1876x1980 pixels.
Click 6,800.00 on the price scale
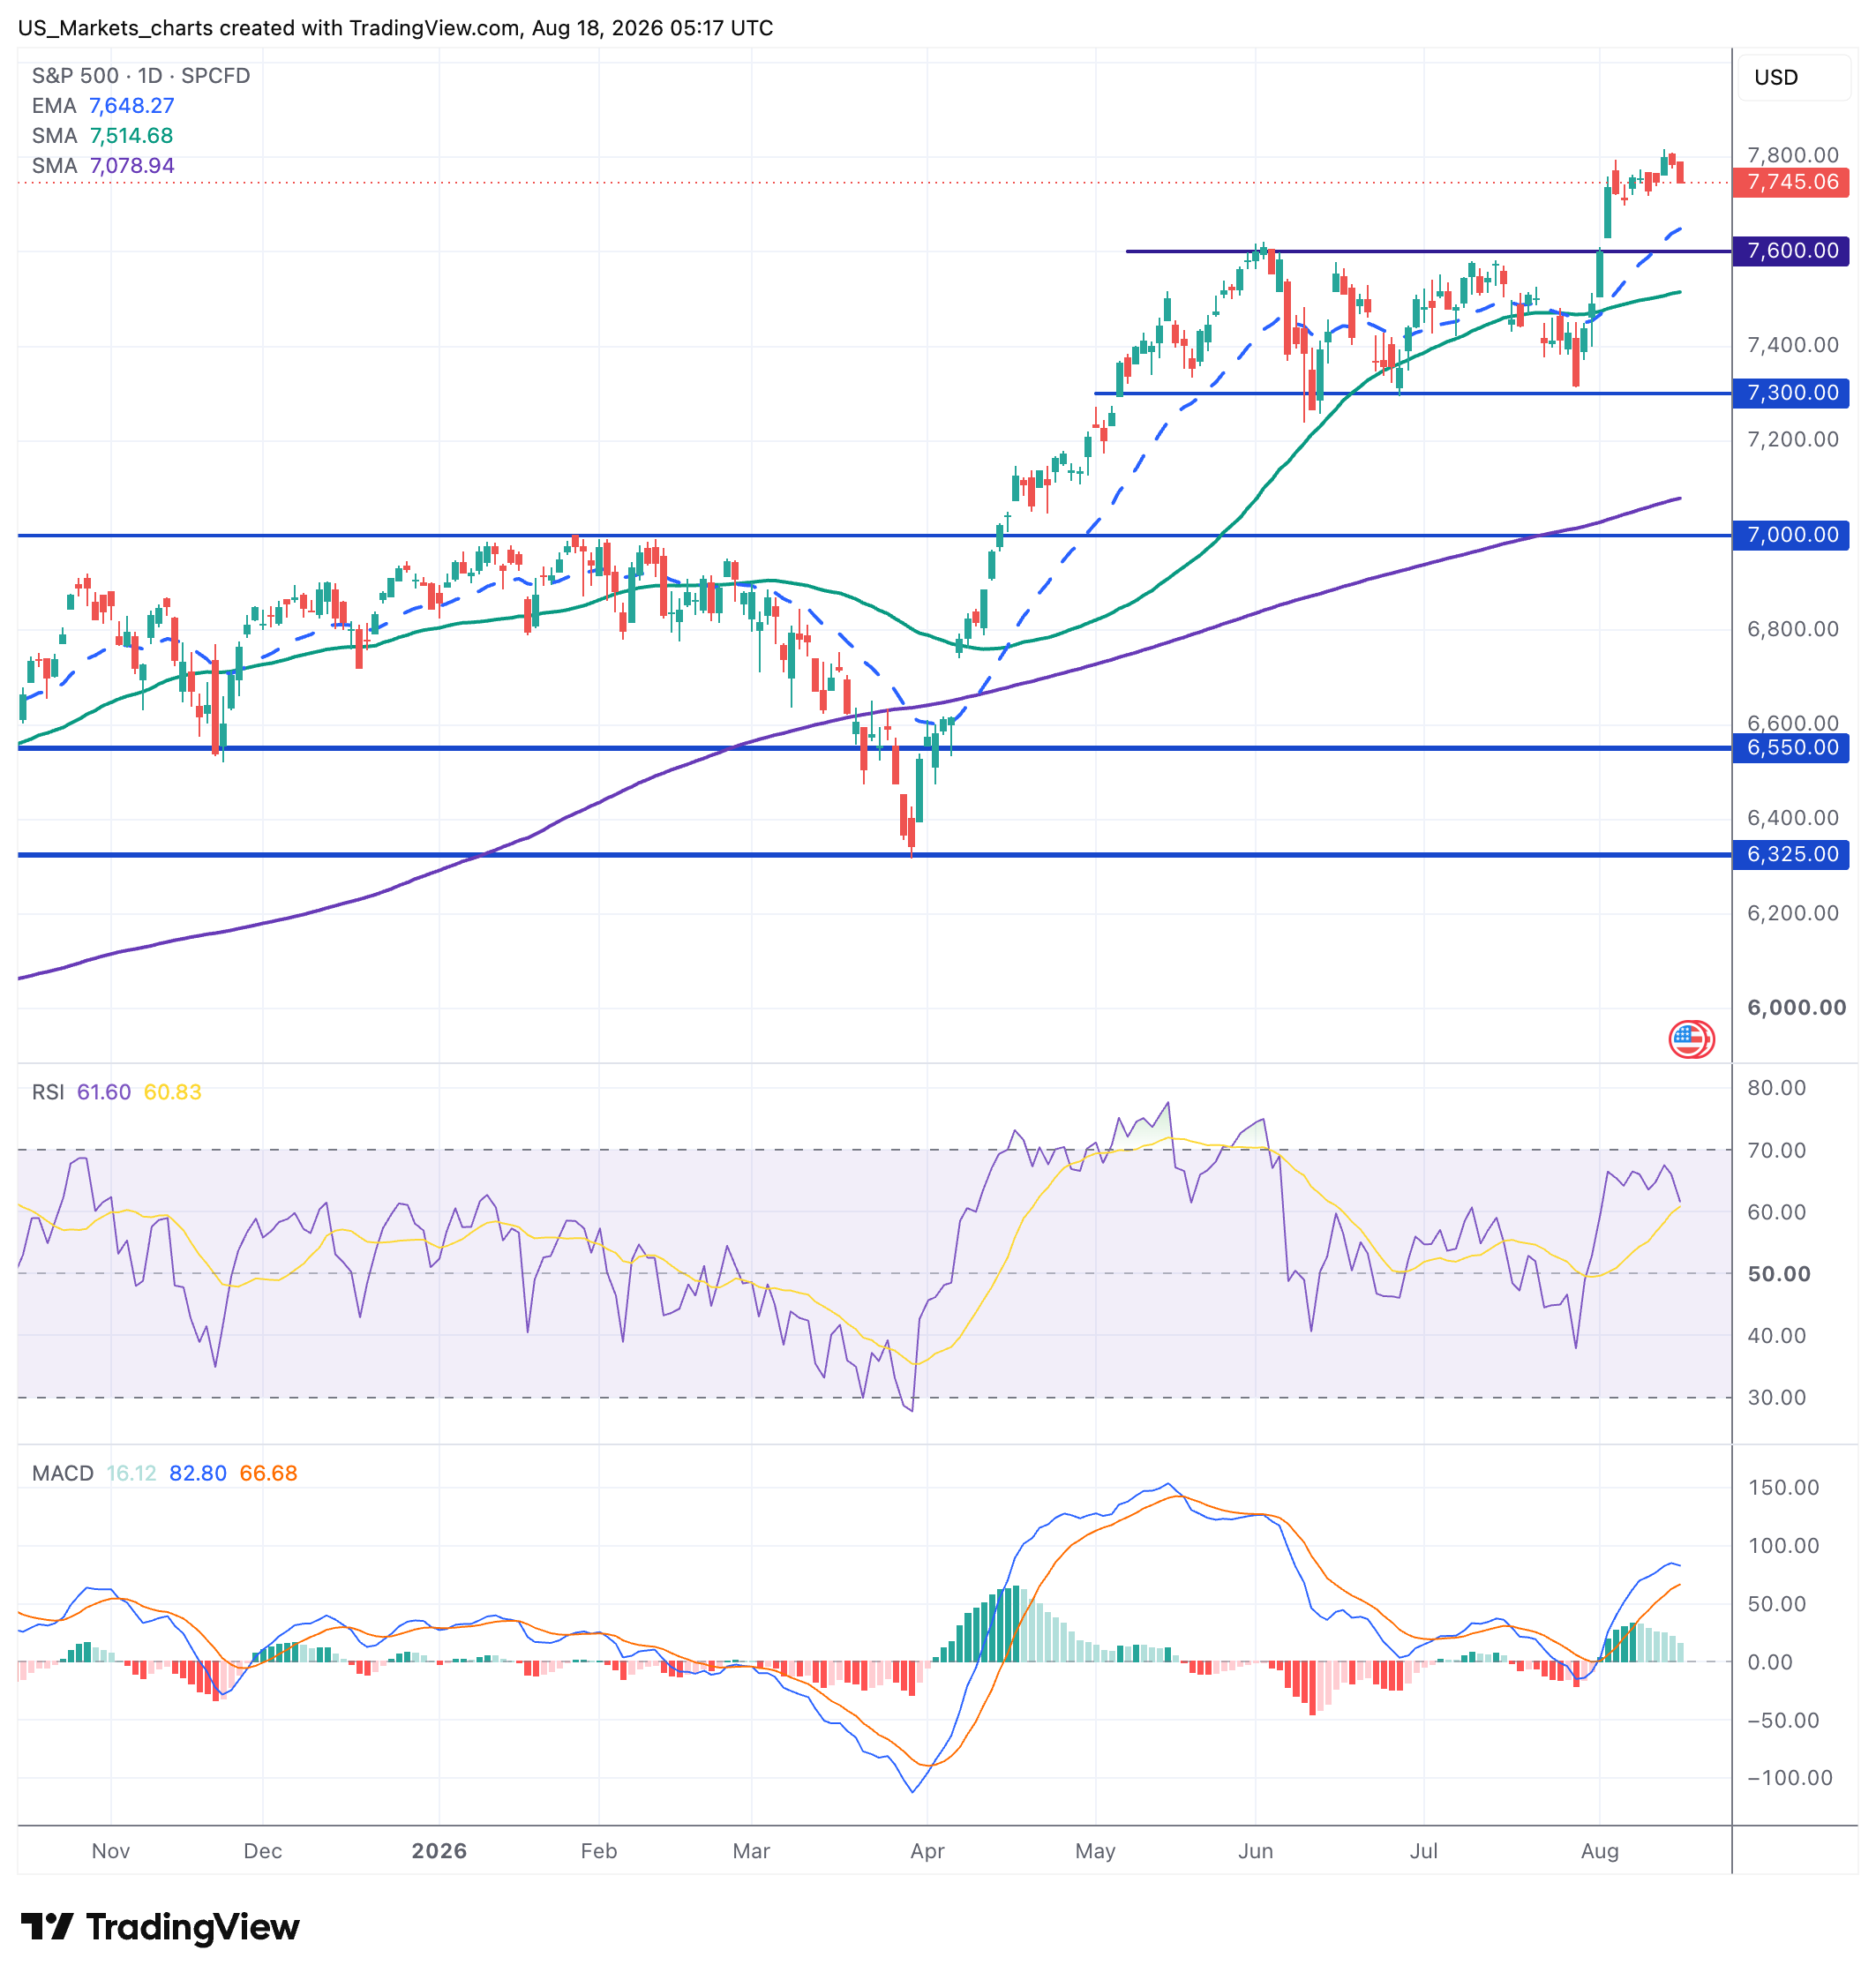click(1793, 629)
